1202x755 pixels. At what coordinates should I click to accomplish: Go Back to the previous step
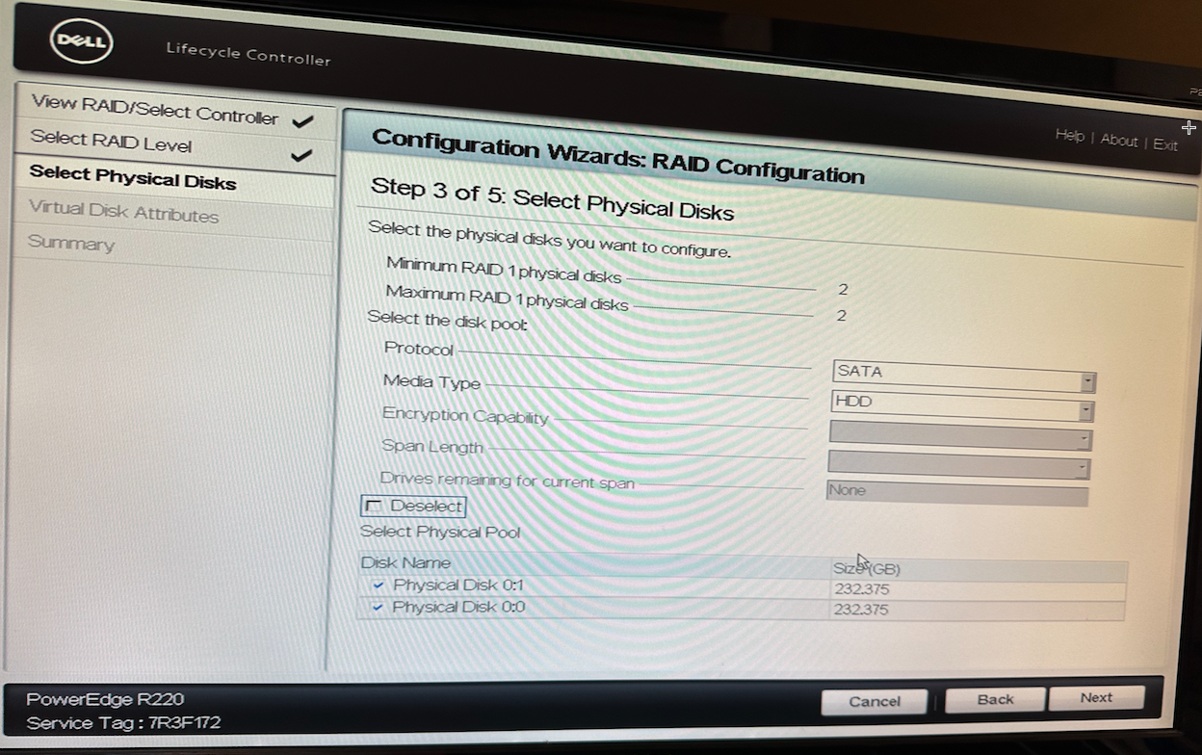[x=995, y=699]
